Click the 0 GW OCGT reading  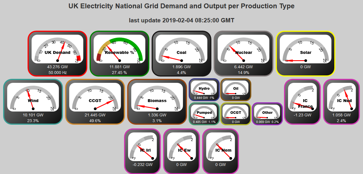click(236, 122)
